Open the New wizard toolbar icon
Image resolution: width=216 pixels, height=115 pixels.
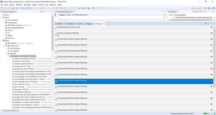point(2,8)
